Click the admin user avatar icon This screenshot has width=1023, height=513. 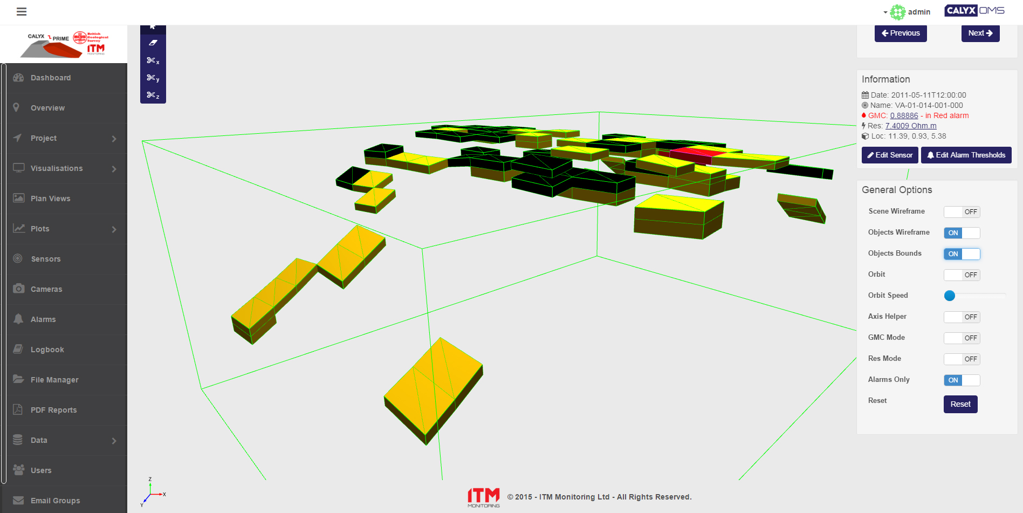tap(898, 12)
